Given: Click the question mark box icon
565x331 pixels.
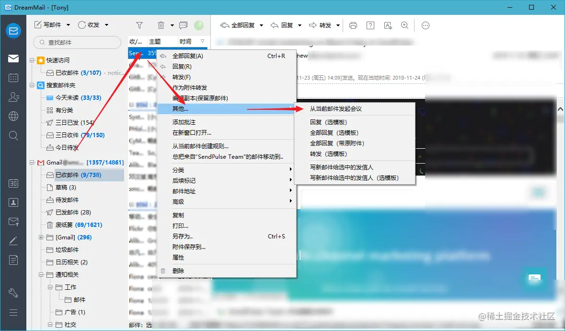Looking at the screenshot, I should [370, 25].
